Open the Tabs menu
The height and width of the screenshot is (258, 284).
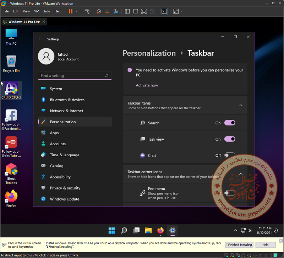pos(47,11)
